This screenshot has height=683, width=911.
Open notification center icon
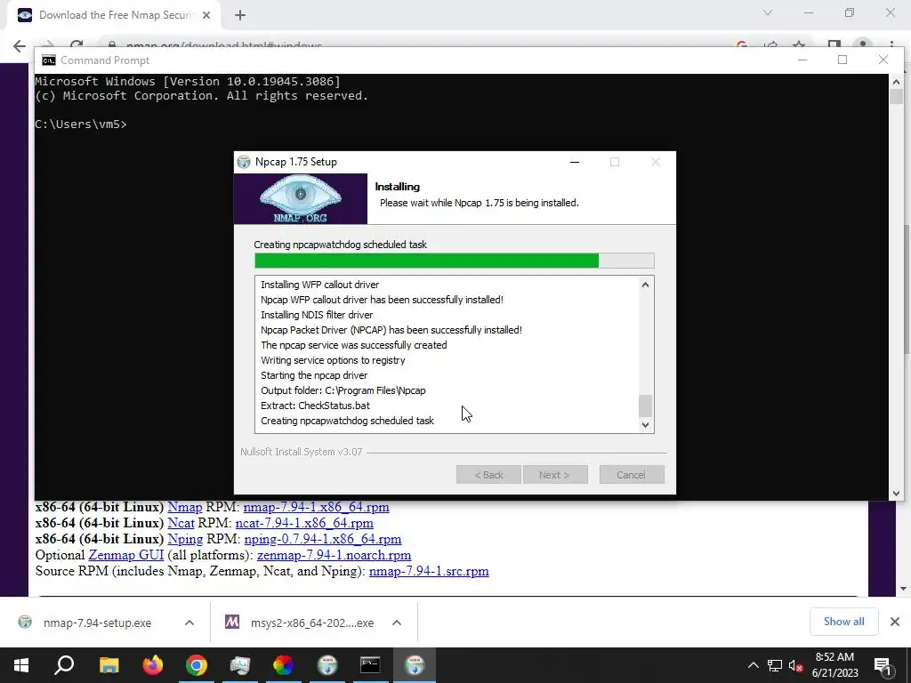[x=883, y=665]
